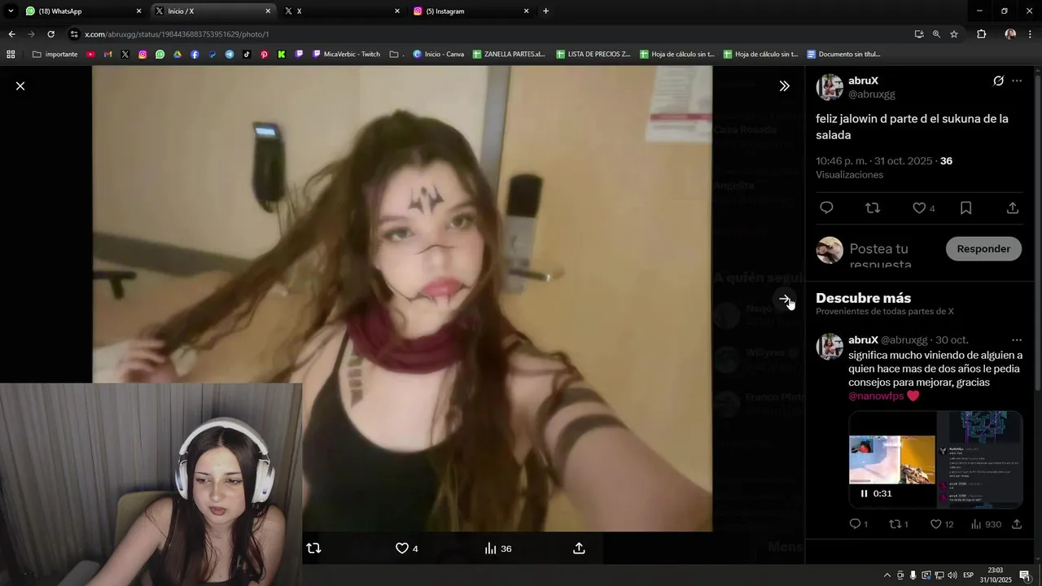The image size is (1042, 586).
Task: Reply to the 30 oct. post
Action: click(x=859, y=524)
